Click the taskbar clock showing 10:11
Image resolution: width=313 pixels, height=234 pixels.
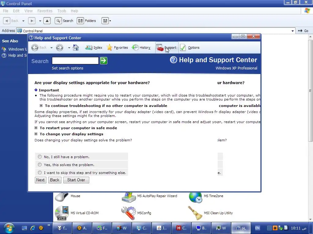[x=298, y=228]
